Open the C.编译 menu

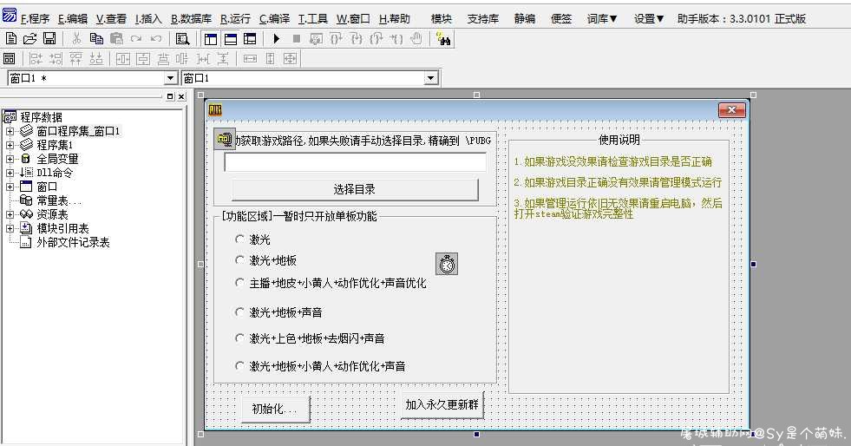275,18
